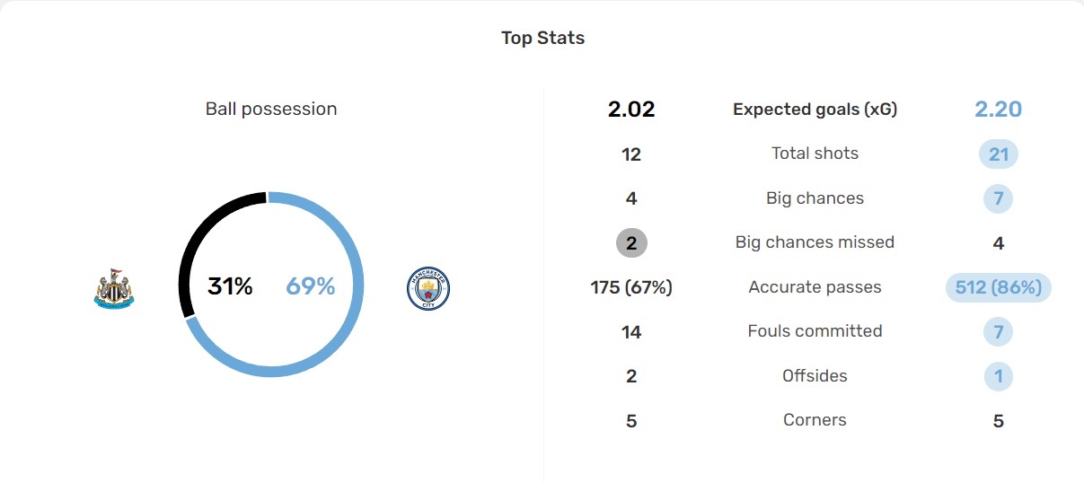Click the Expected goals (xG) label

pyautogui.click(x=815, y=110)
